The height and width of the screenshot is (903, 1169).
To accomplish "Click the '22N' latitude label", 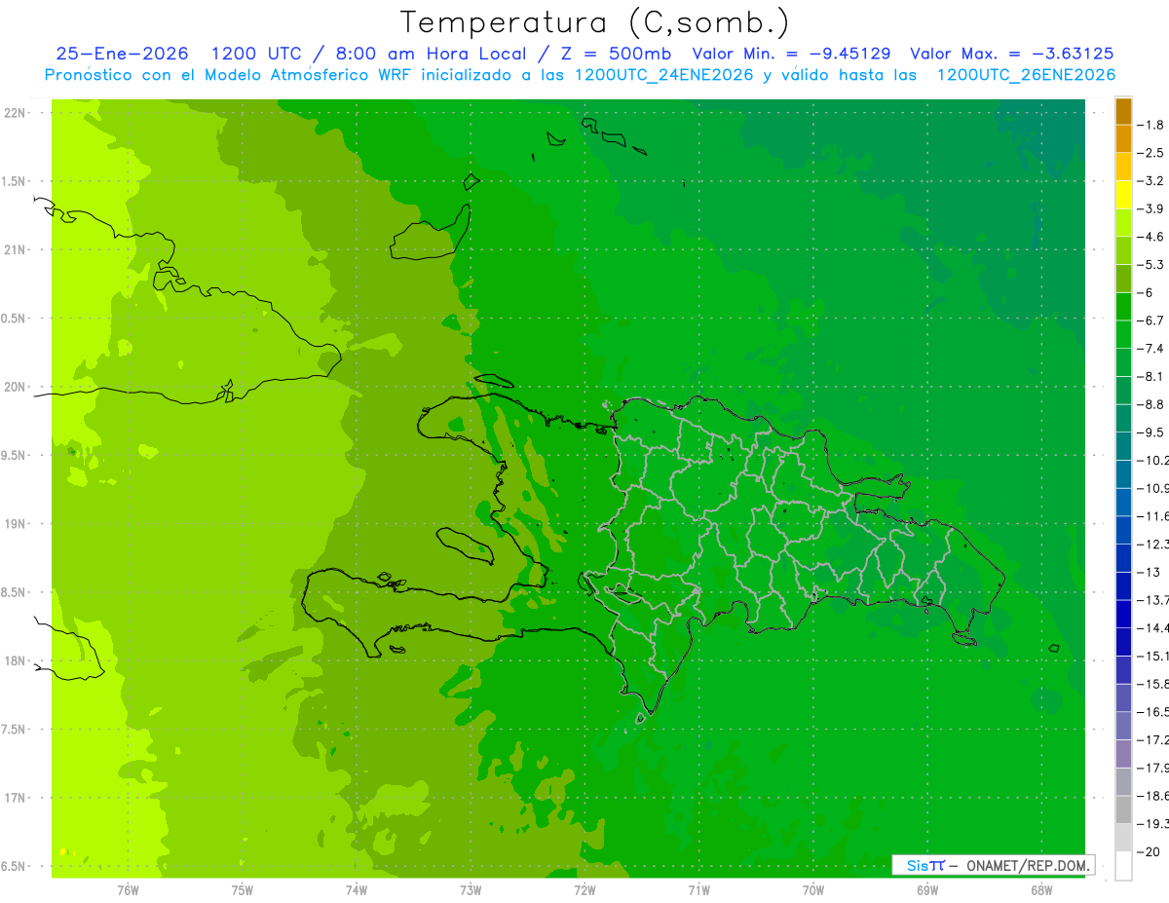I will [16, 113].
